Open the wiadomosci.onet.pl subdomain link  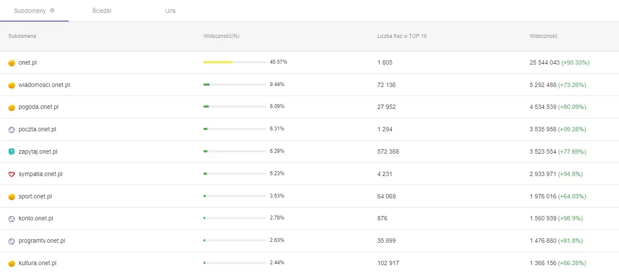pos(44,85)
